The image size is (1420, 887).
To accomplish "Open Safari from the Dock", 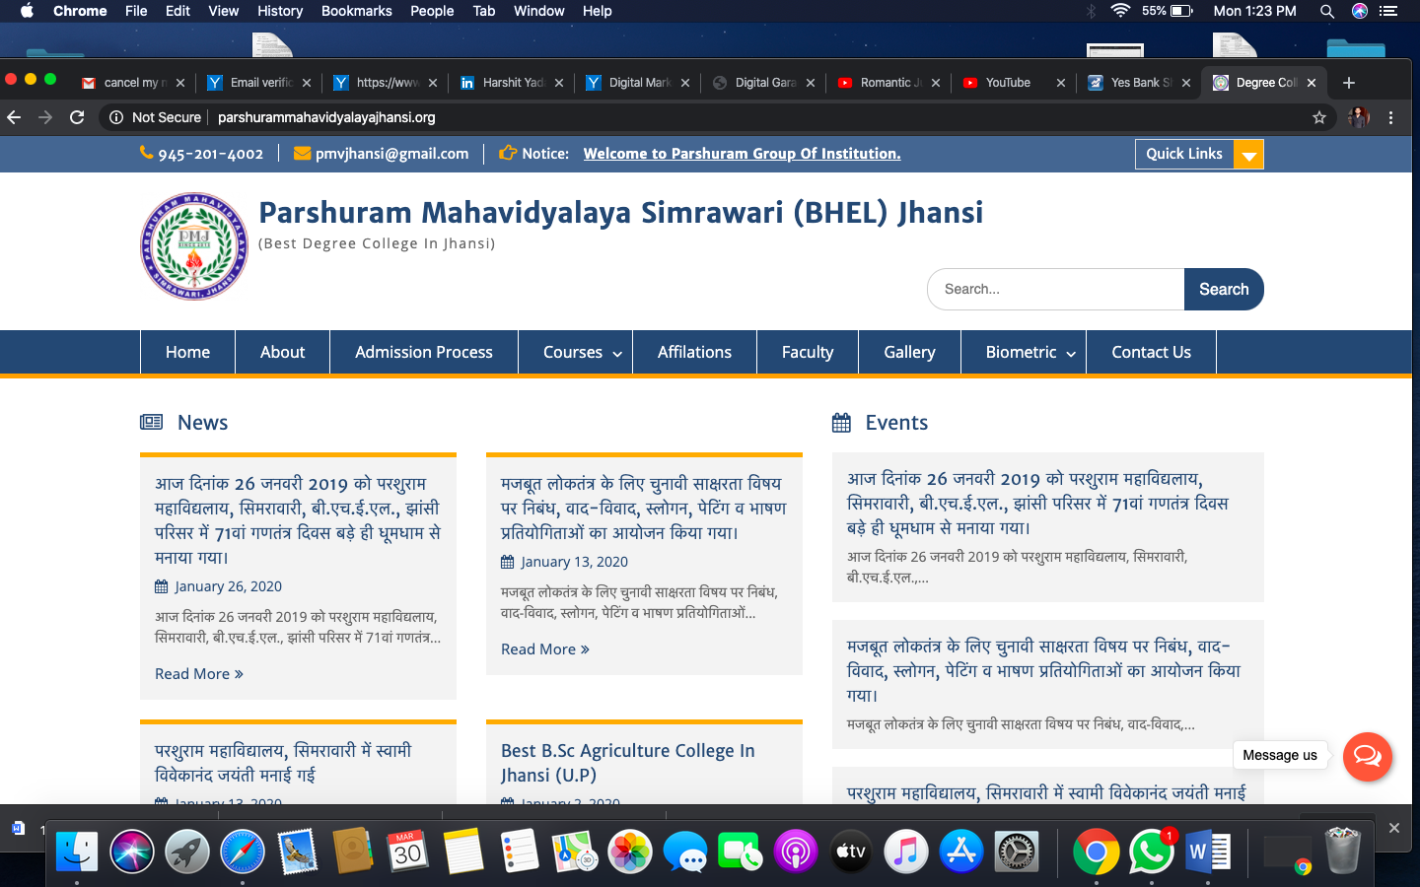I will click(x=243, y=852).
